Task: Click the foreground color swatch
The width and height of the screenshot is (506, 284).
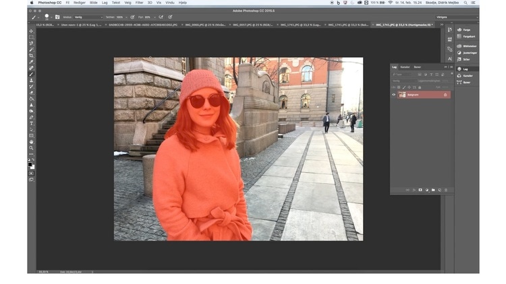Action: tap(30, 163)
